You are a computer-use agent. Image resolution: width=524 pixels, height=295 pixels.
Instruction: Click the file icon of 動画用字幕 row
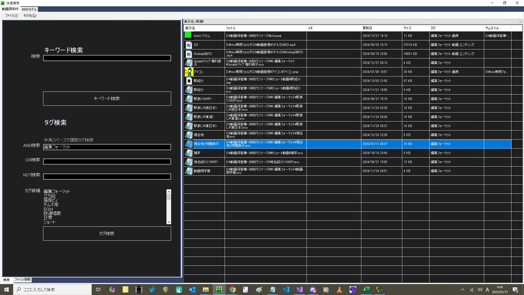pyautogui.click(x=189, y=171)
